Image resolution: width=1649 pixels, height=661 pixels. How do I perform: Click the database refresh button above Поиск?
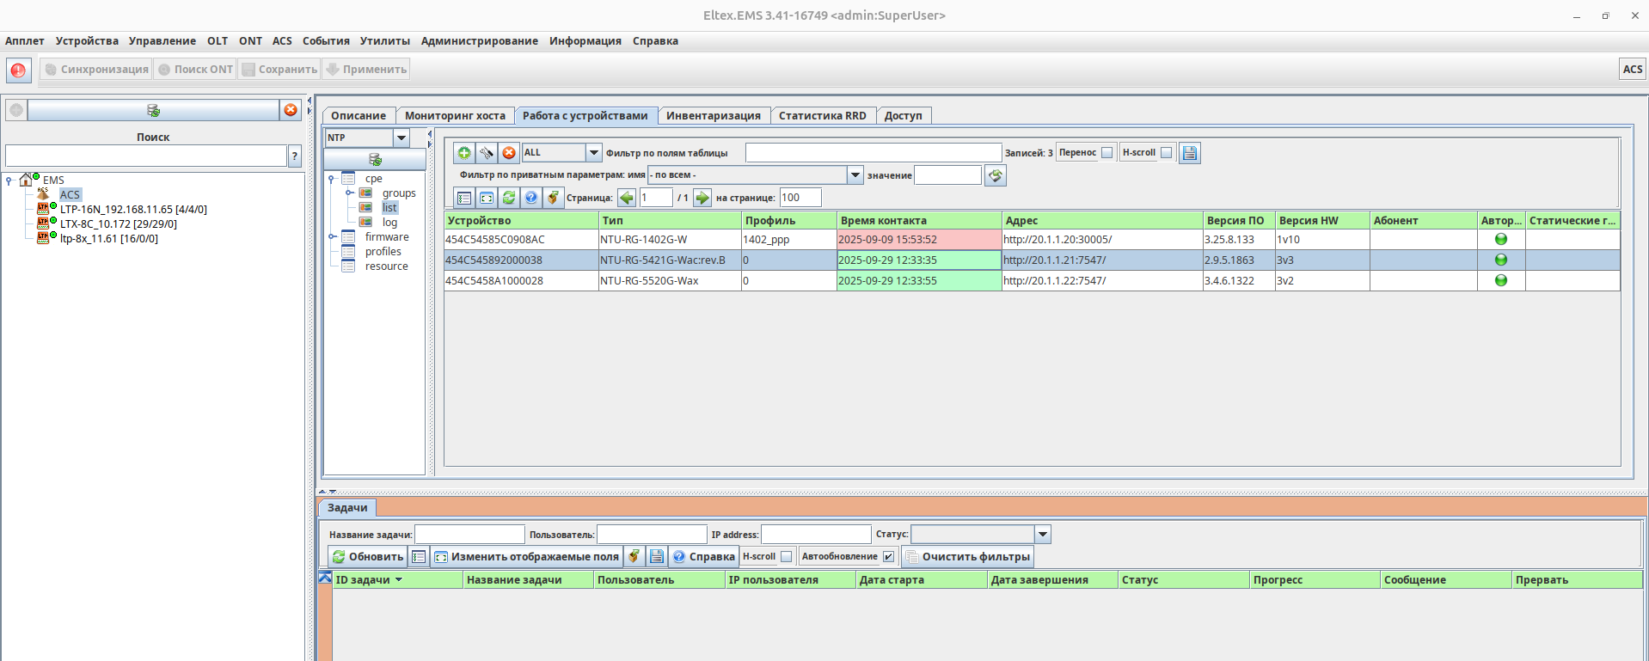pos(153,110)
